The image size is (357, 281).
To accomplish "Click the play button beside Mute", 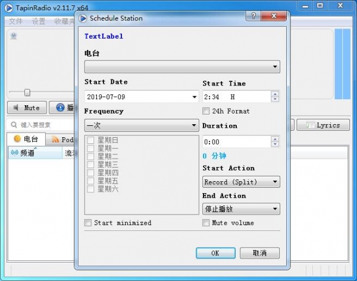I will pos(62,108).
